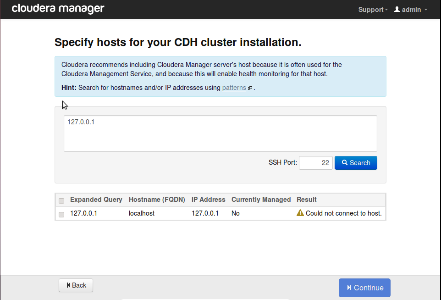Open the Support dropdown menu
Image resolution: width=441 pixels, height=300 pixels.
pyautogui.click(x=373, y=10)
